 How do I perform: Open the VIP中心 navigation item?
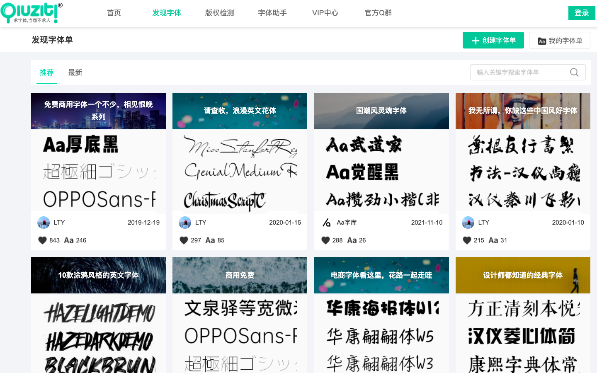click(325, 13)
